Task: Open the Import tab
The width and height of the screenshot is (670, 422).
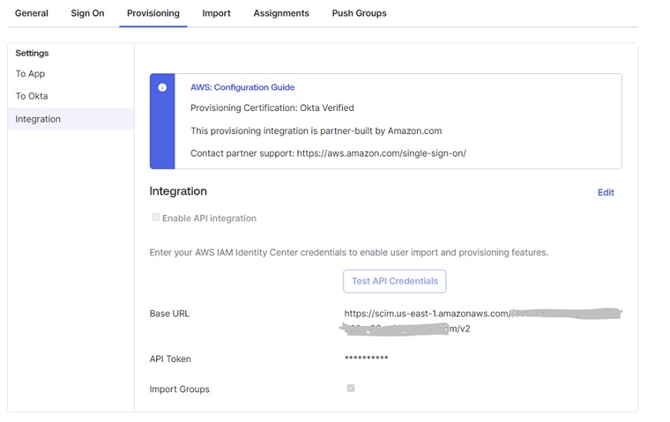Action: (216, 13)
